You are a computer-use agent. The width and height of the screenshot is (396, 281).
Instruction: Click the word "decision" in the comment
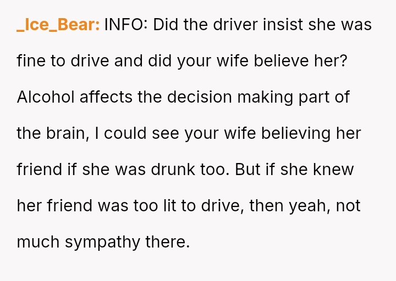click(200, 97)
